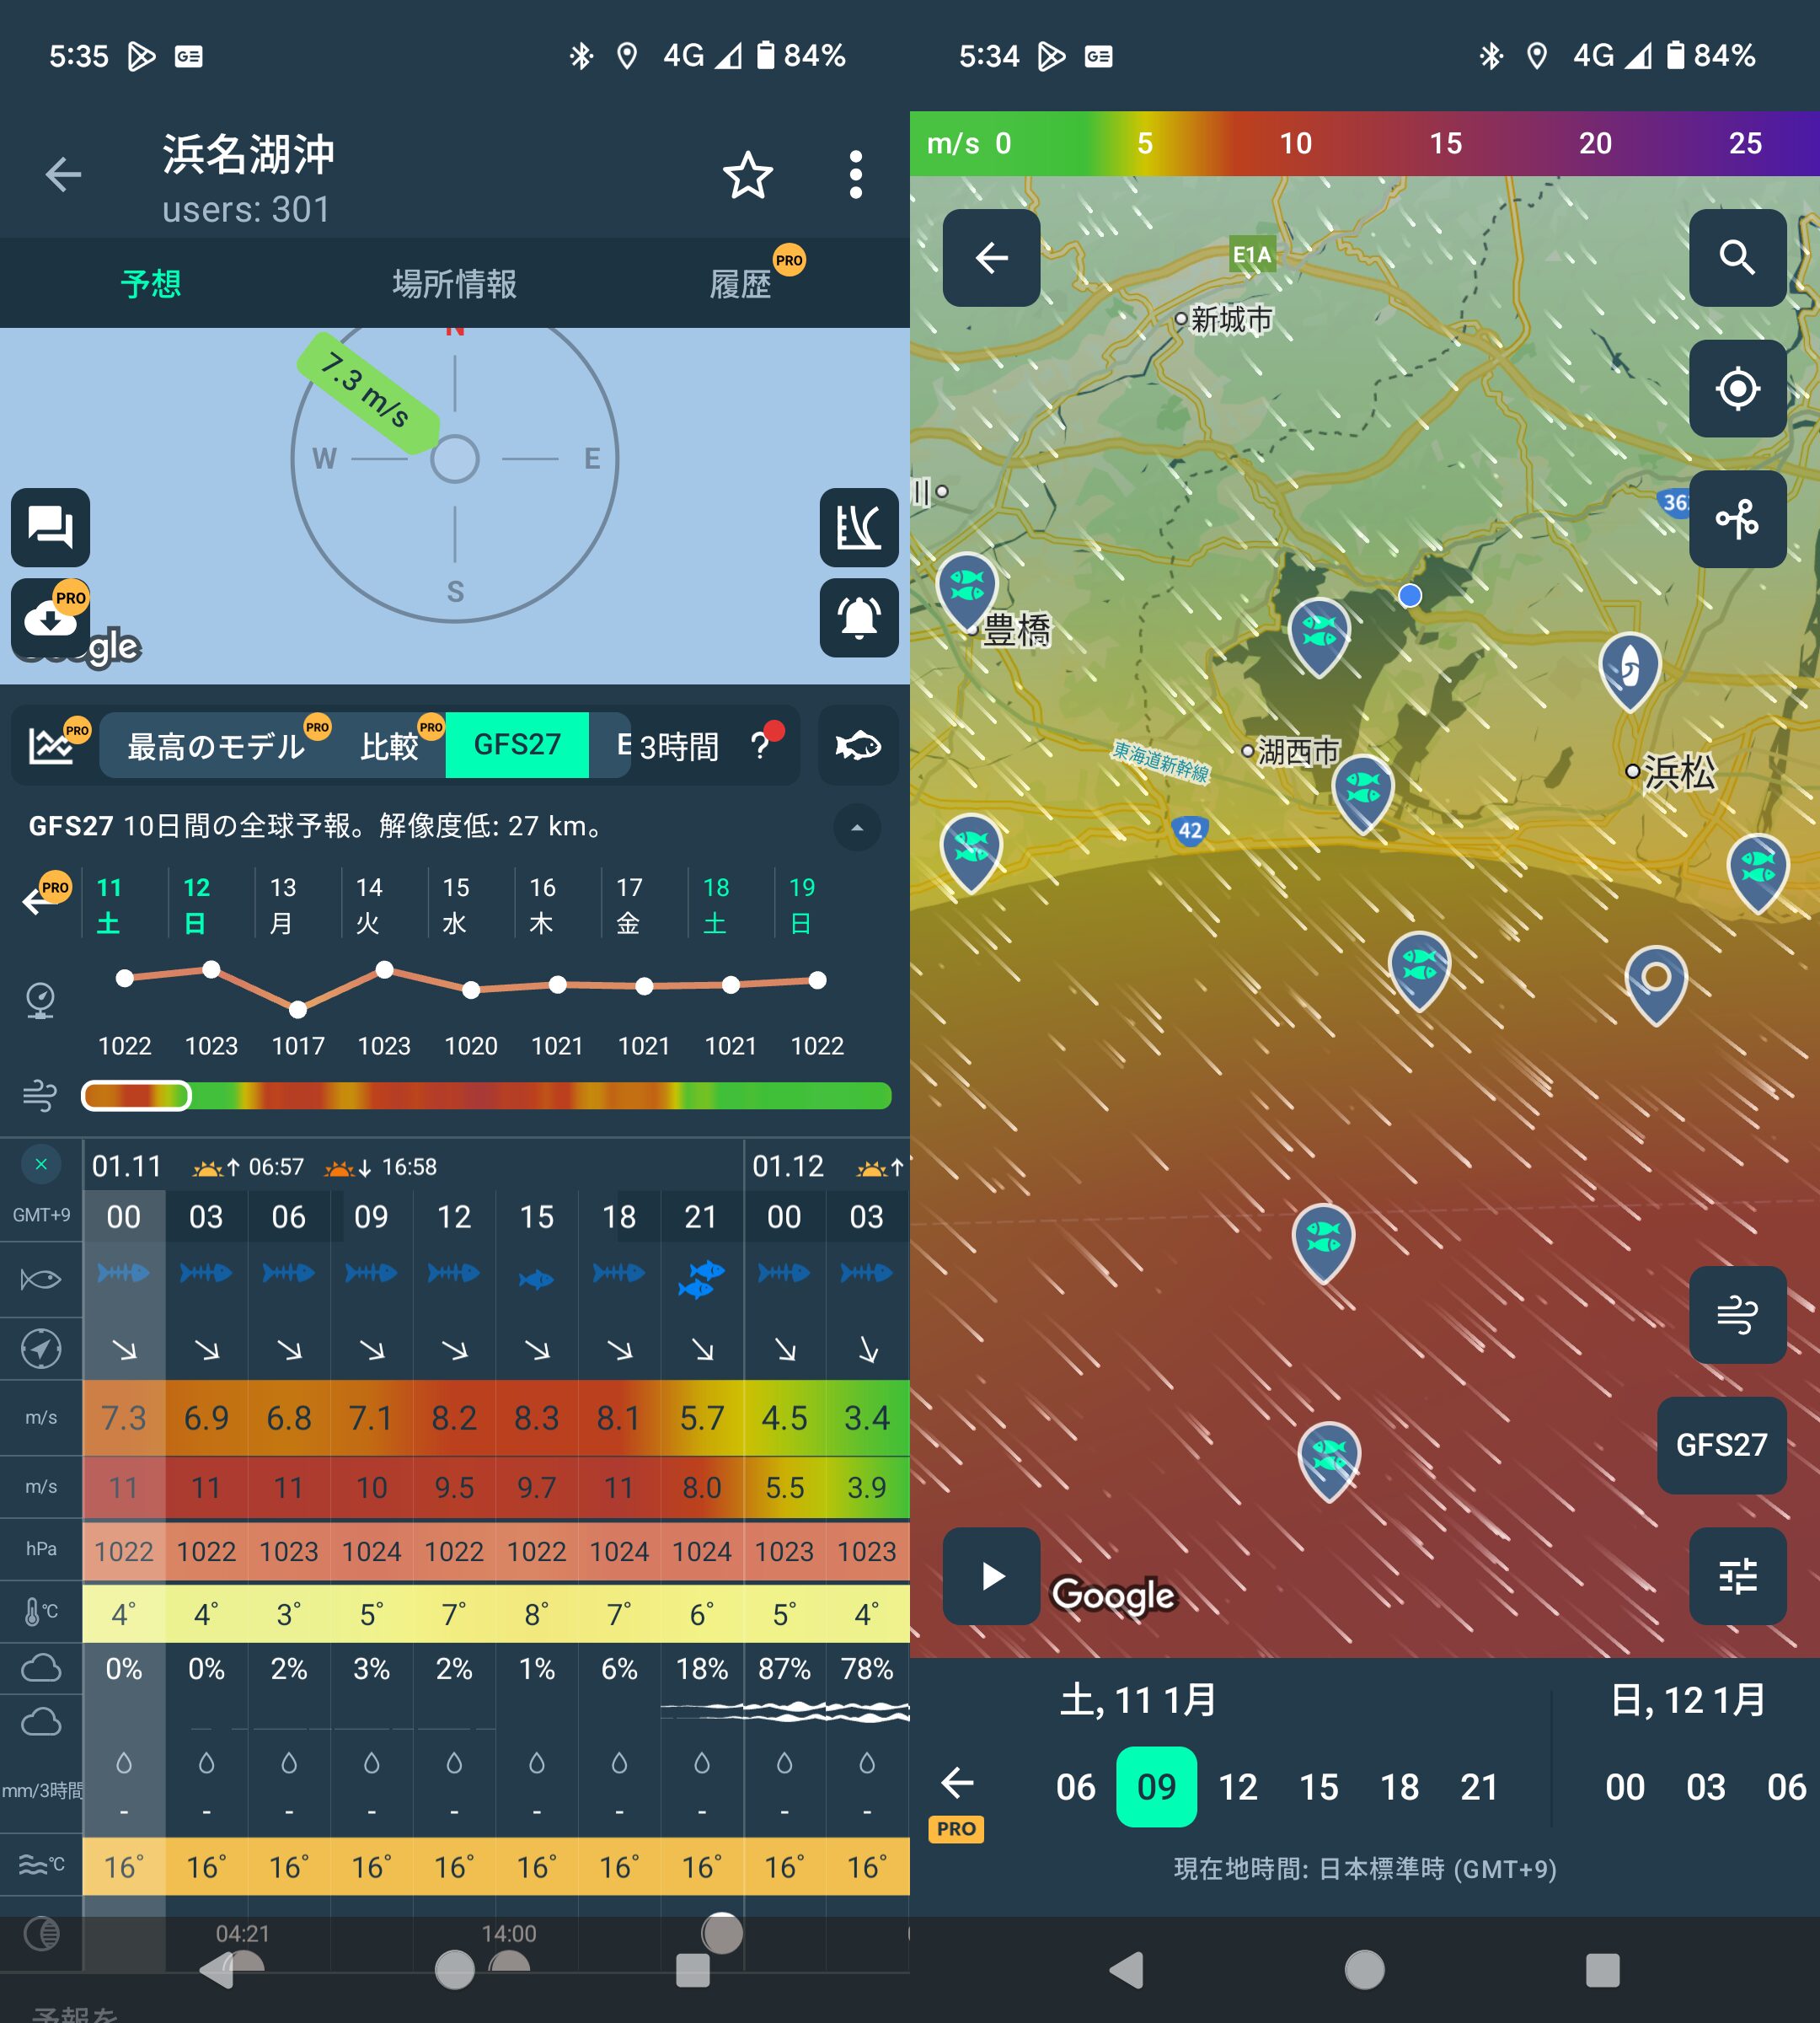
Task: Open the 履歴 tab
Action: click(x=741, y=284)
